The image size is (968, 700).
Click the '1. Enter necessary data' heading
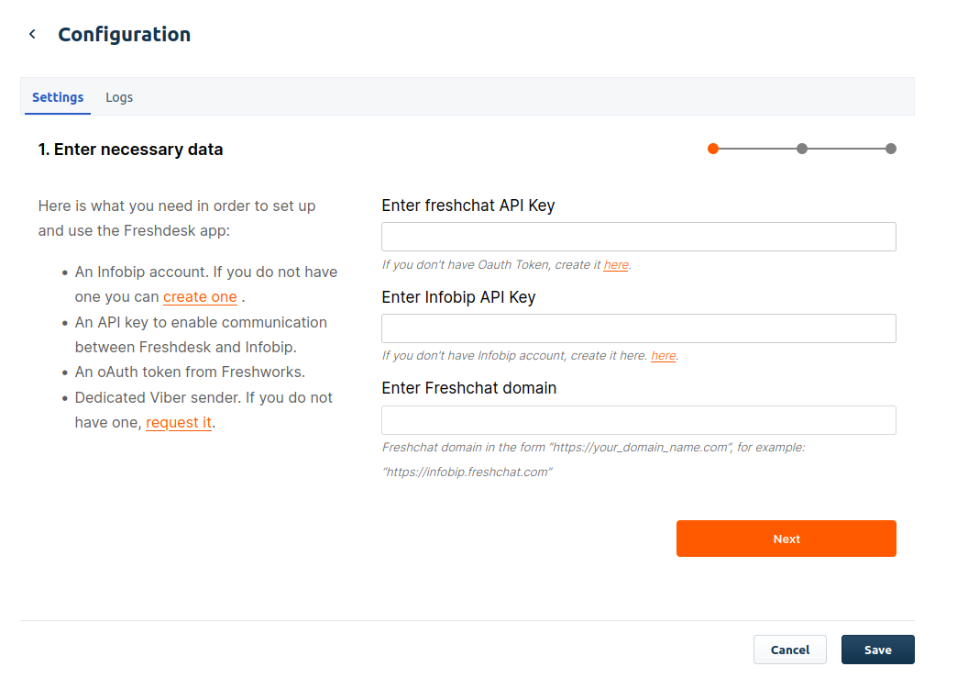coord(130,149)
